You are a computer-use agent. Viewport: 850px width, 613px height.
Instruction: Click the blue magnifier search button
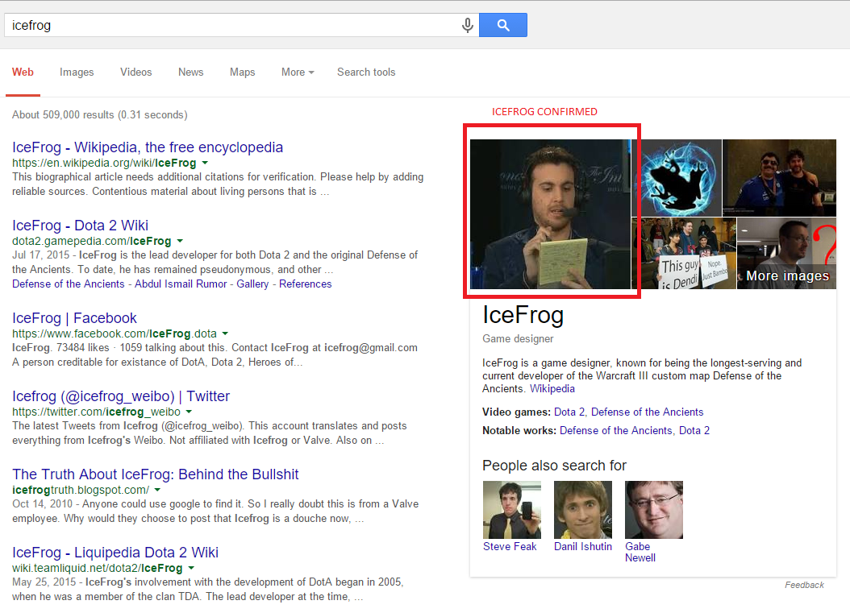pos(503,25)
